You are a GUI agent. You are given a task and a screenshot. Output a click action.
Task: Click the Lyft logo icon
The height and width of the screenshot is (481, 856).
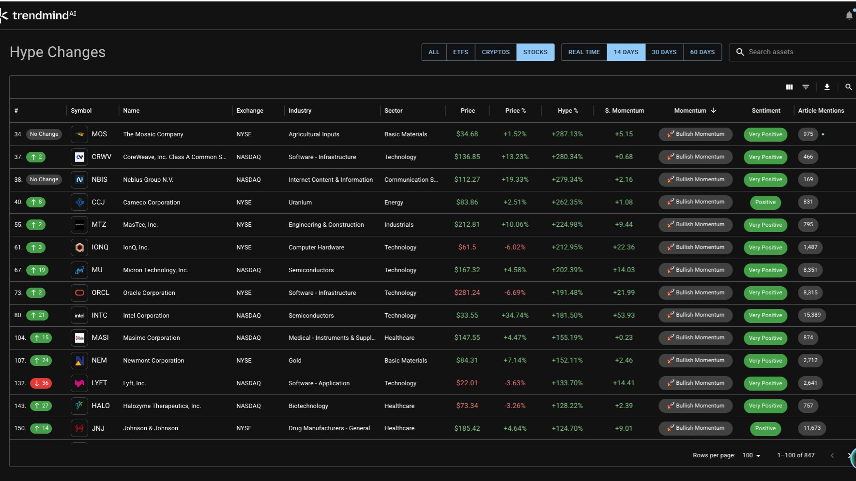click(x=79, y=383)
